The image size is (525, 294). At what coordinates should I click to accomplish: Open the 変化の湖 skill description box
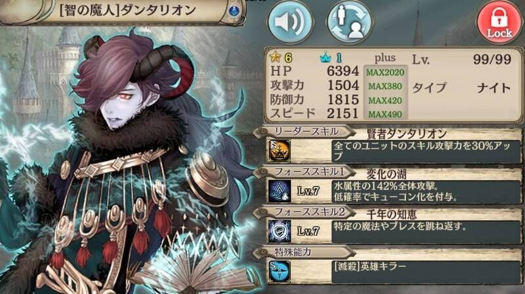426,191
